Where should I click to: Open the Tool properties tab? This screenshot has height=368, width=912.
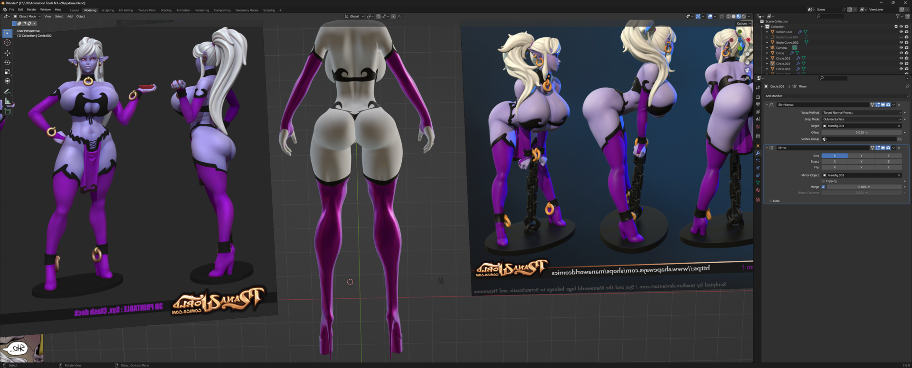coord(758,87)
